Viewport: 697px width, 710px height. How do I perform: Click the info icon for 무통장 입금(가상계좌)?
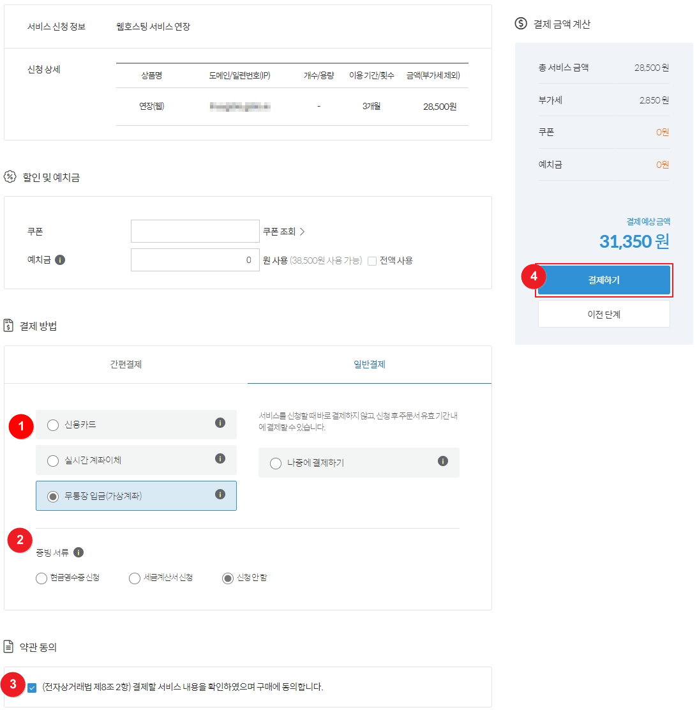pyautogui.click(x=220, y=494)
